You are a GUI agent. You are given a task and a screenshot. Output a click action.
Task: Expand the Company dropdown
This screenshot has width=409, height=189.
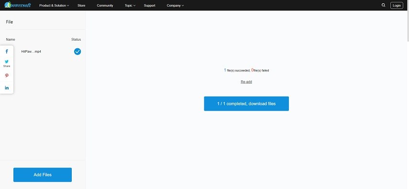(x=175, y=5)
